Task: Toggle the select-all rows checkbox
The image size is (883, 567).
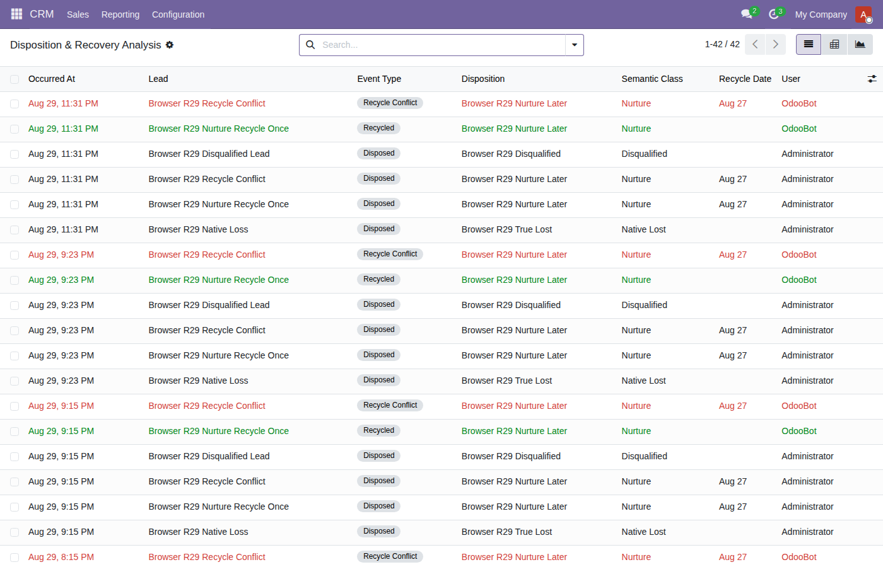Action: (15, 79)
